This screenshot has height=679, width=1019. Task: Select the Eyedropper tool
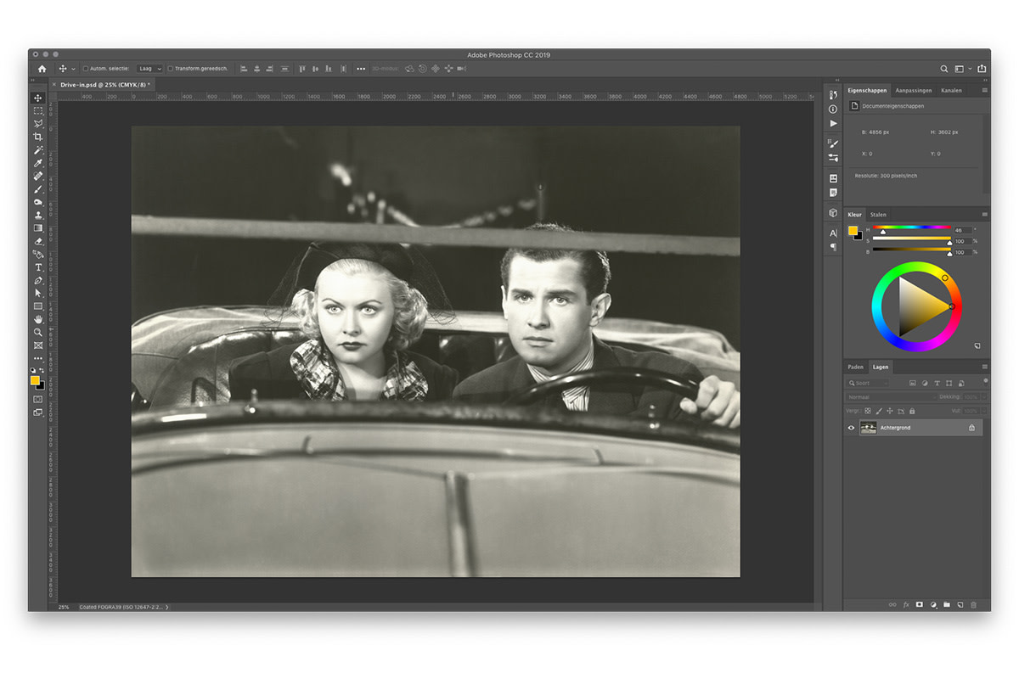(38, 163)
